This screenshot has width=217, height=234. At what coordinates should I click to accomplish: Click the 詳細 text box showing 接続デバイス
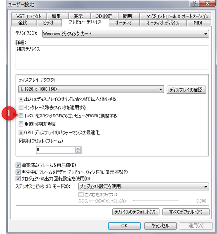[x=112, y=58]
